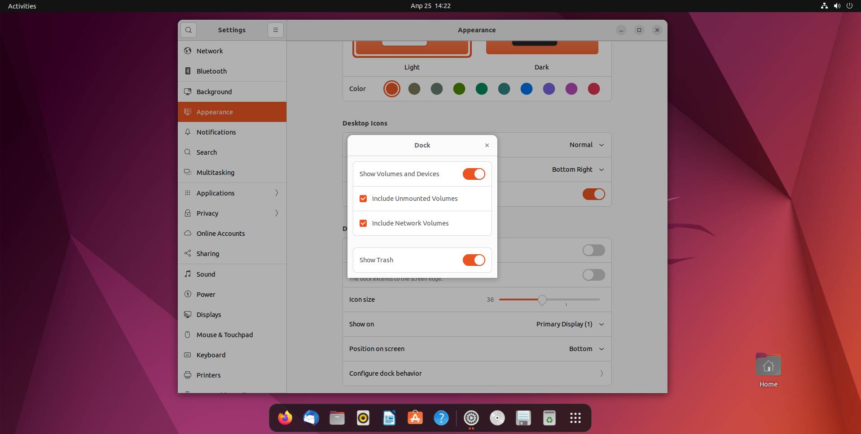Select the green accent color swatch

(459, 89)
